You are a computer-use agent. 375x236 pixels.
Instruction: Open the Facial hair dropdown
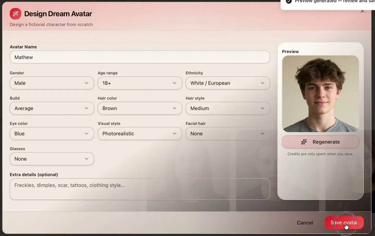[x=228, y=134]
